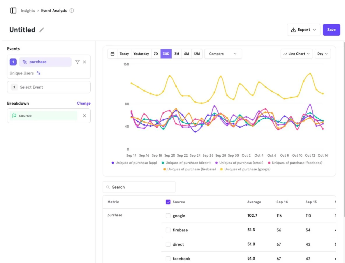Open the Line Chart type dropdown
345x263 pixels.
point(297,54)
